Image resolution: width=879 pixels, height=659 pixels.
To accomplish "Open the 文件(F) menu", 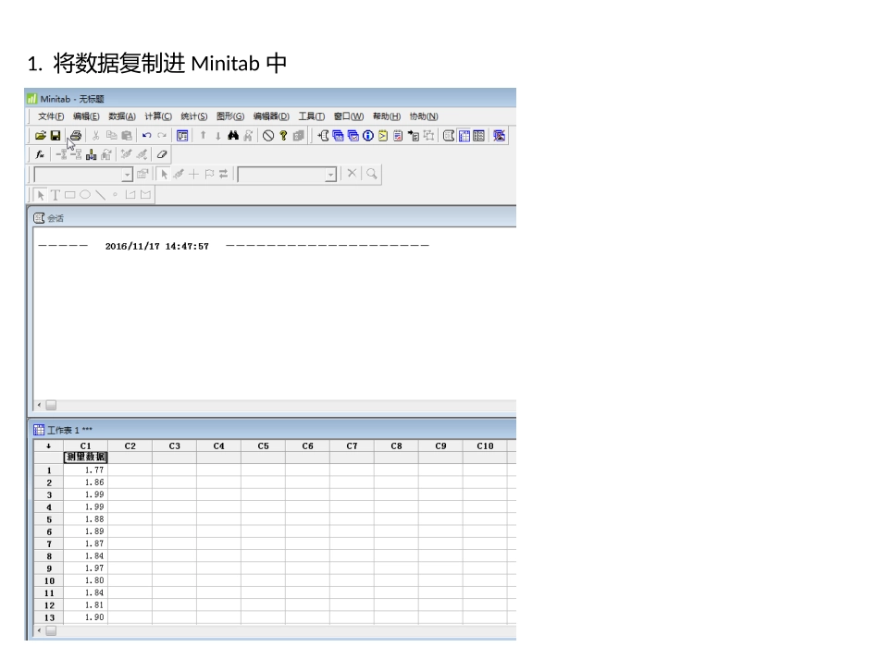I will tap(51, 116).
